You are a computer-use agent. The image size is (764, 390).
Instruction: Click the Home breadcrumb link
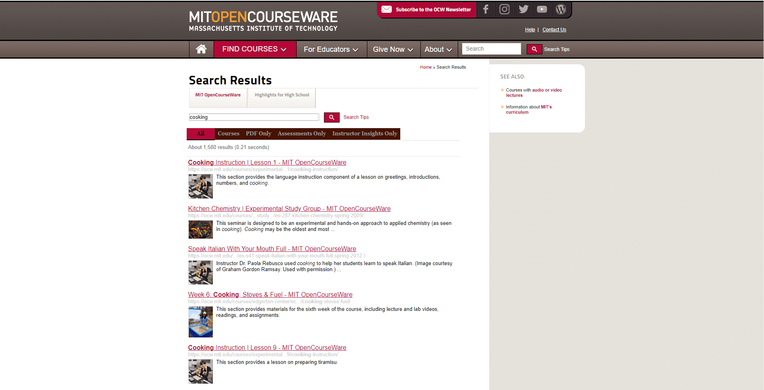[426, 67]
